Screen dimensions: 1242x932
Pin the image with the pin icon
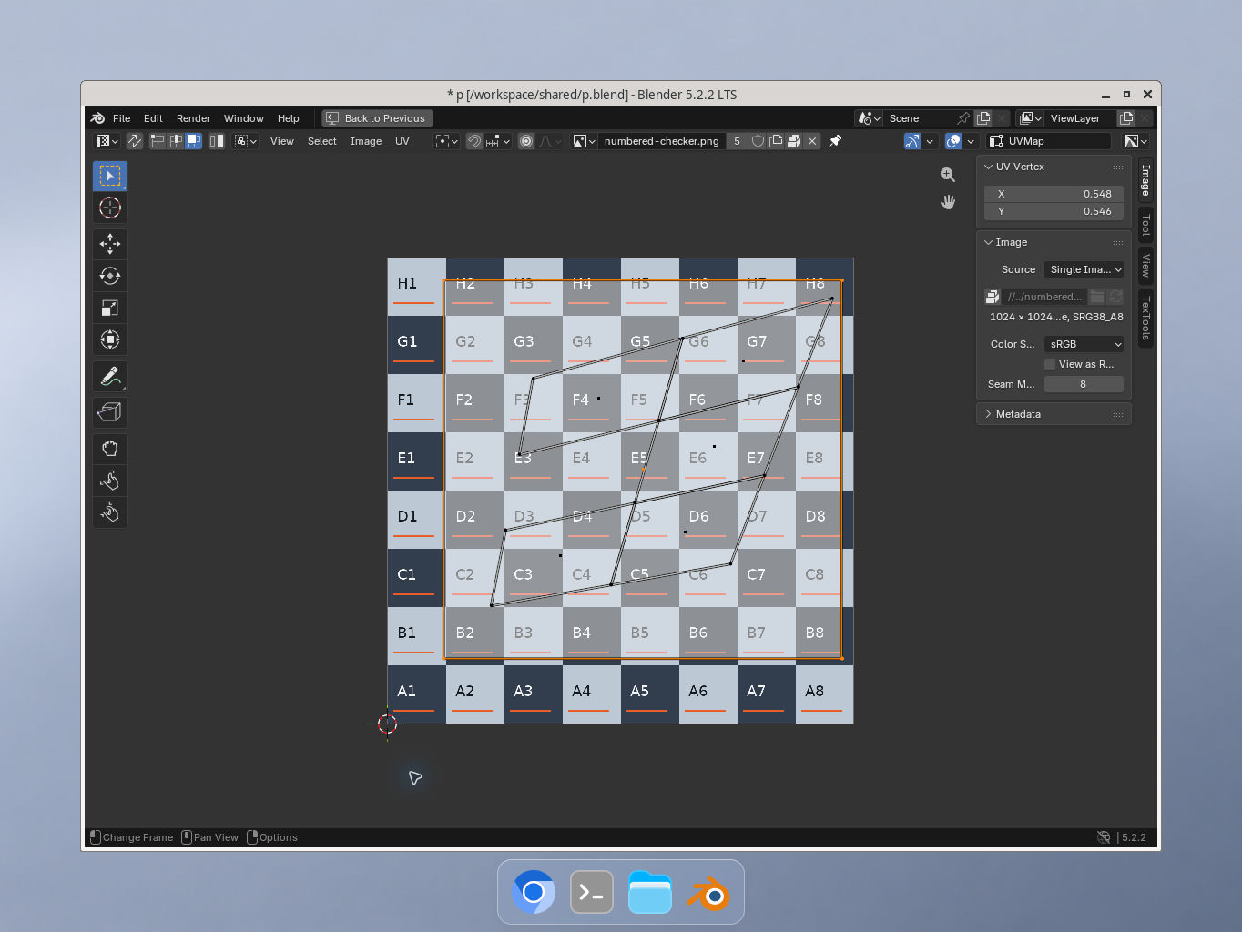(x=835, y=141)
